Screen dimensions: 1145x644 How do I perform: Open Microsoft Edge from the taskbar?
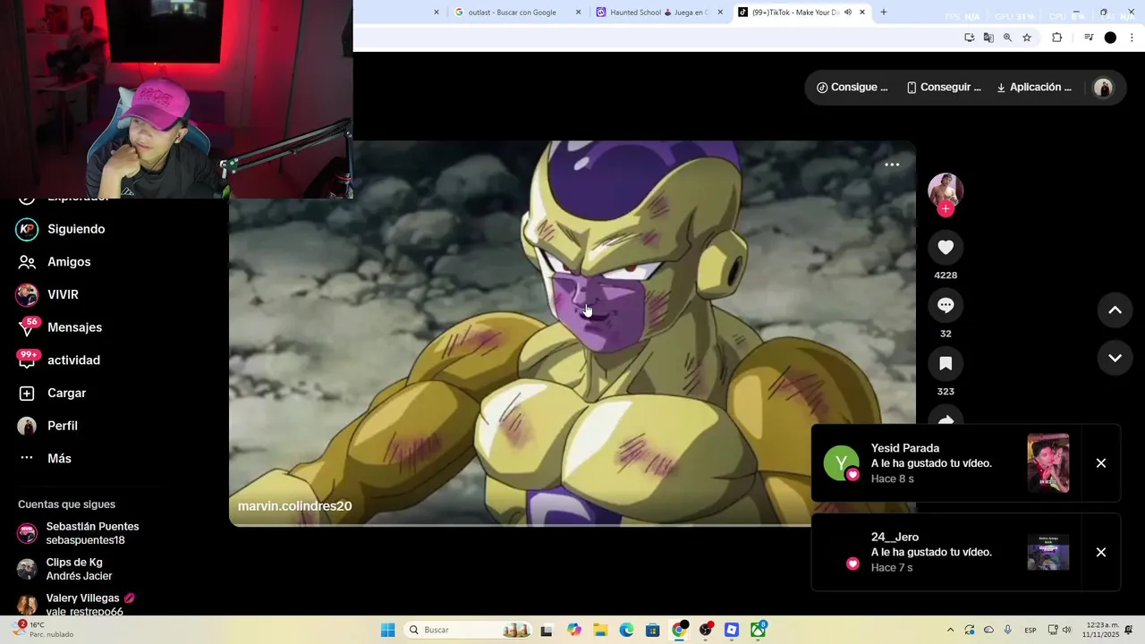626,630
